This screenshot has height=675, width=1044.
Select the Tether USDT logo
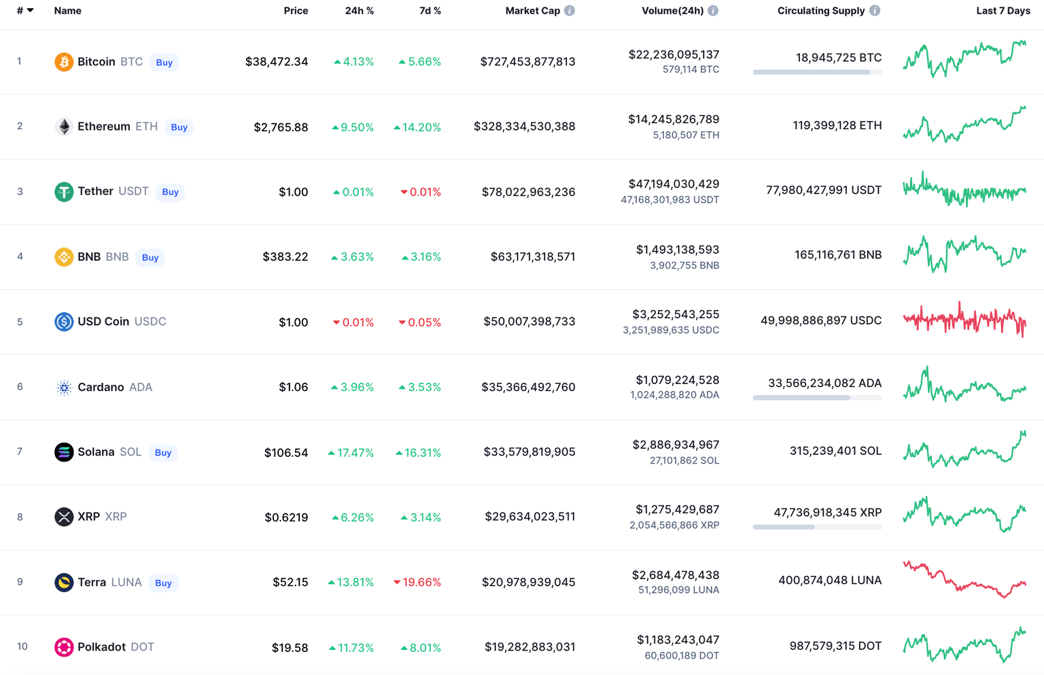pyautogui.click(x=63, y=191)
